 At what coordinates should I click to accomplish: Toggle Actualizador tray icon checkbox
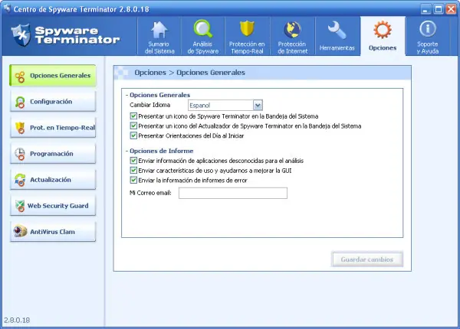[x=133, y=126]
